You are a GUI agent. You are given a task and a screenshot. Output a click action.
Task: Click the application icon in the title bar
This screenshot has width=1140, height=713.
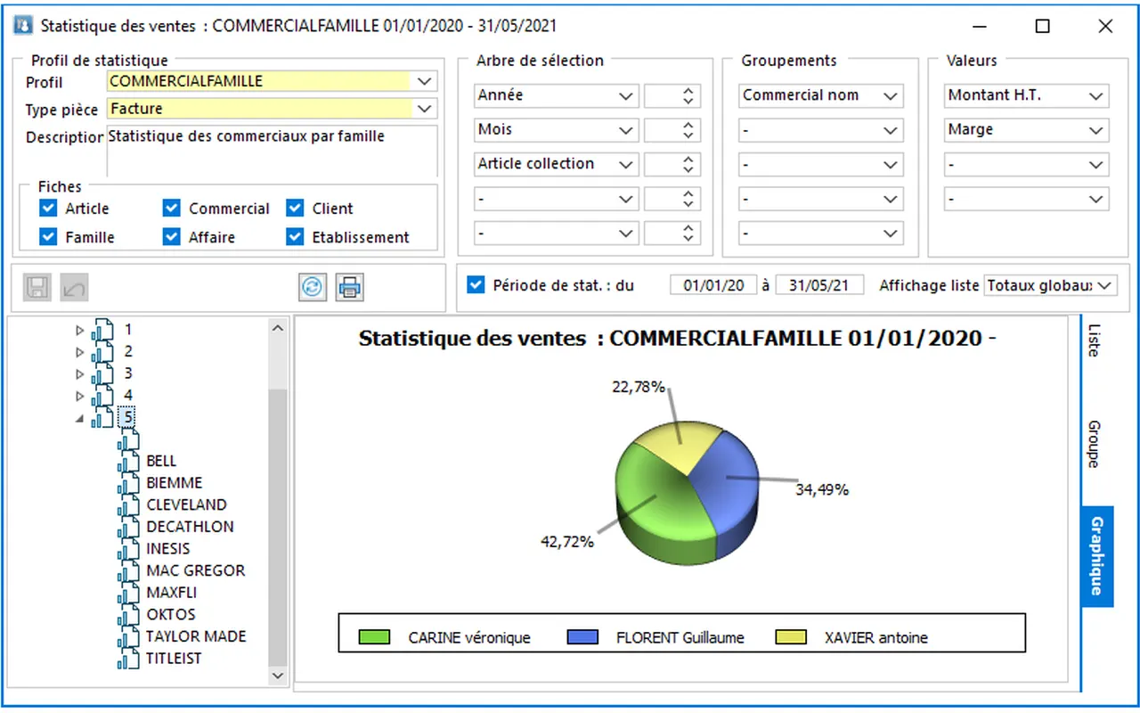tap(24, 26)
